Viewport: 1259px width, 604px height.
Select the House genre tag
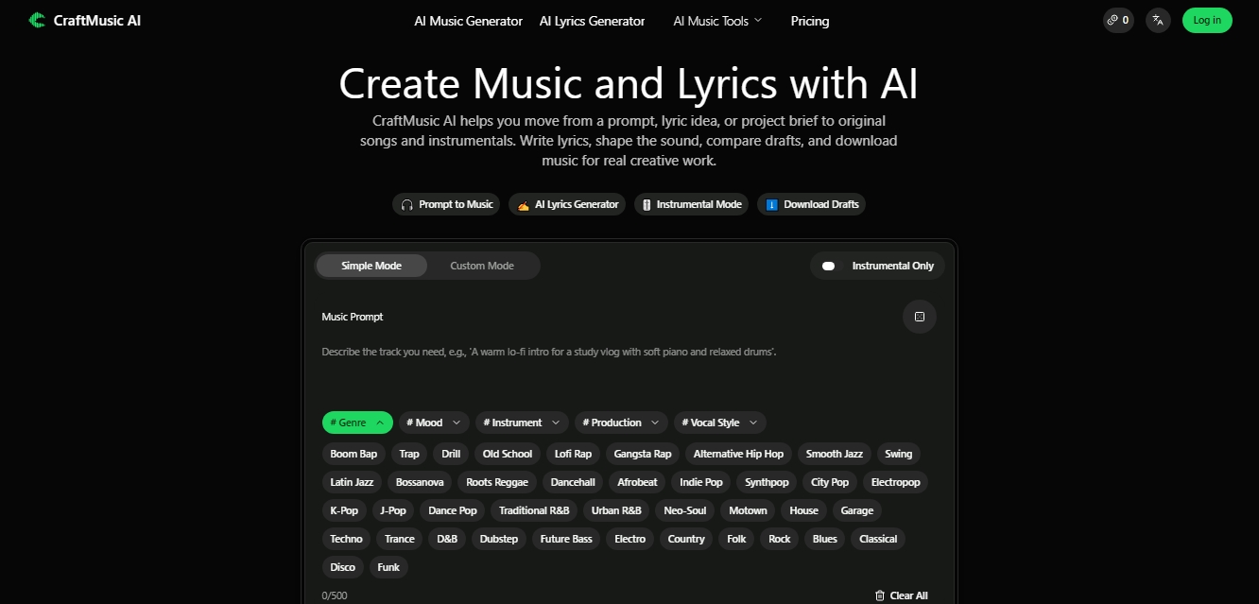803,510
